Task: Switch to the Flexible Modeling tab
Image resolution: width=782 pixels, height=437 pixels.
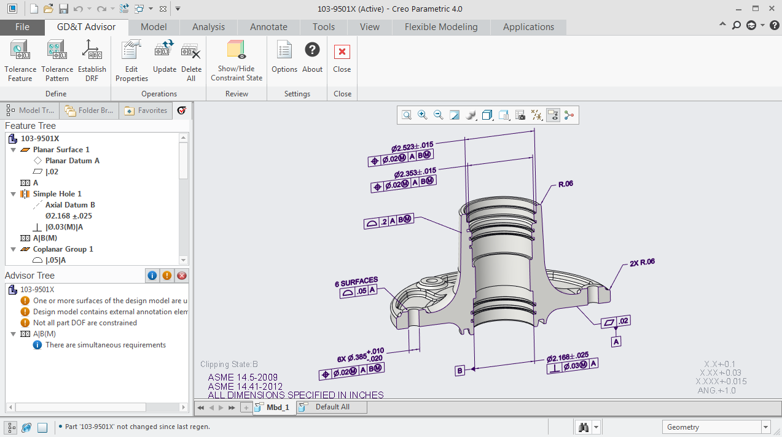Action: (442, 27)
